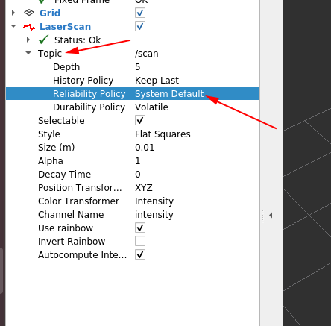
Task: Uncheck the Grid display checkbox
Action: click(x=140, y=13)
